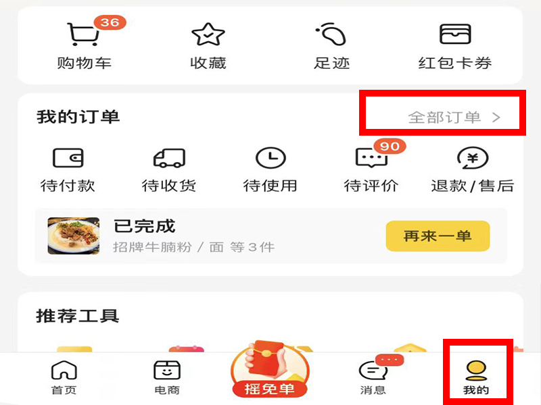Tap the 待收货 delivery truck icon
This screenshot has width=541, height=405.
169,158
